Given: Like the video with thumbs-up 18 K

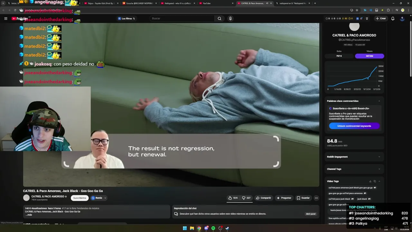Looking at the screenshot, I should tap(233, 198).
